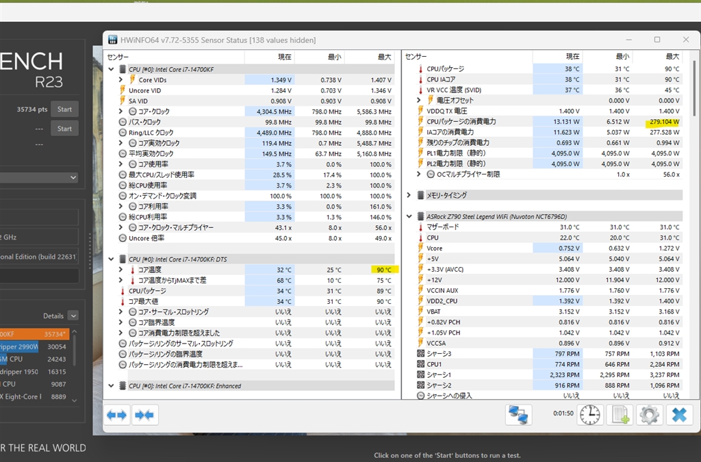Screen dimensions: 701x462
Task: Select the 24243 ranking row in Cinebench
Action: click(34, 359)
